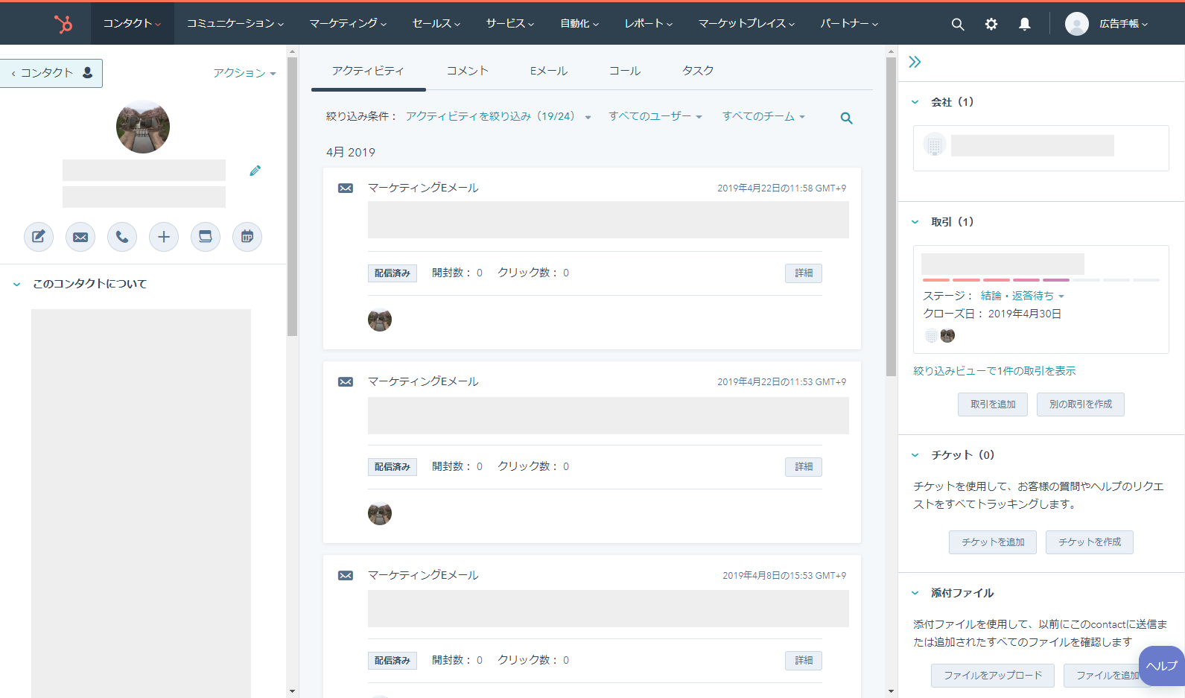Click the contact profile photo
1185x698 pixels.
pos(143,127)
